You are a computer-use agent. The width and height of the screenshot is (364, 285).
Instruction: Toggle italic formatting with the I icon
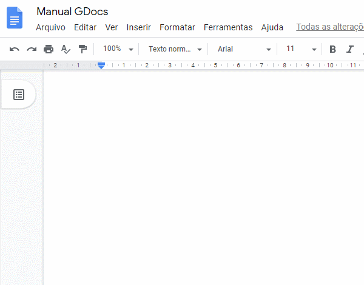click(350, 49)
